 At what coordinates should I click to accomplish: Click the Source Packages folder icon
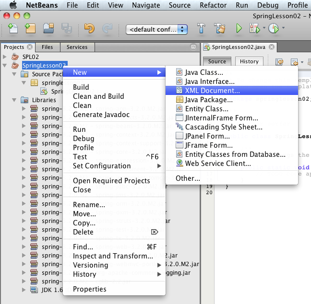click(x=24, y=74)
